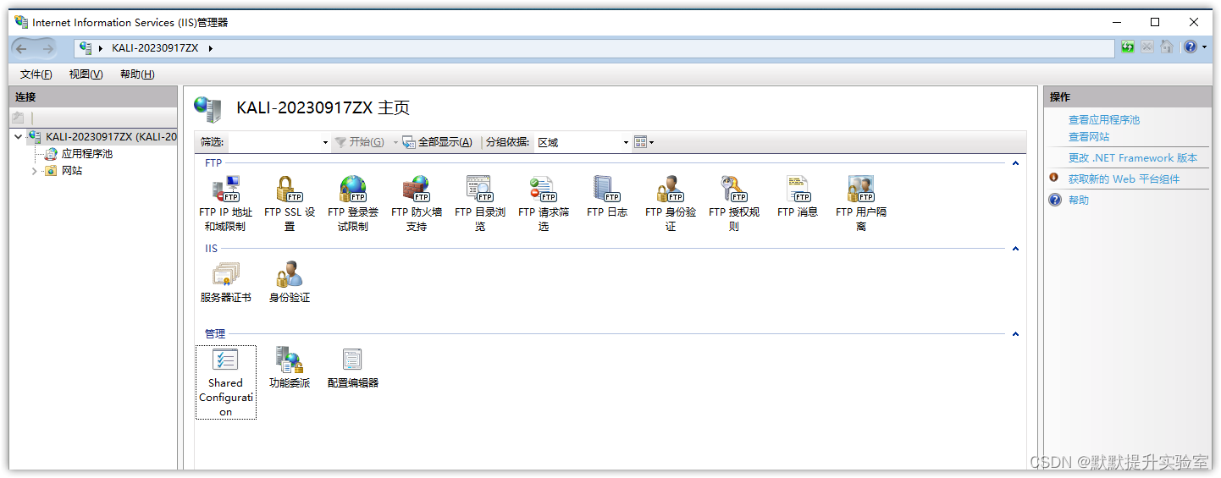
Task: Click the green refresh page icon
Action: [1128, 47]
